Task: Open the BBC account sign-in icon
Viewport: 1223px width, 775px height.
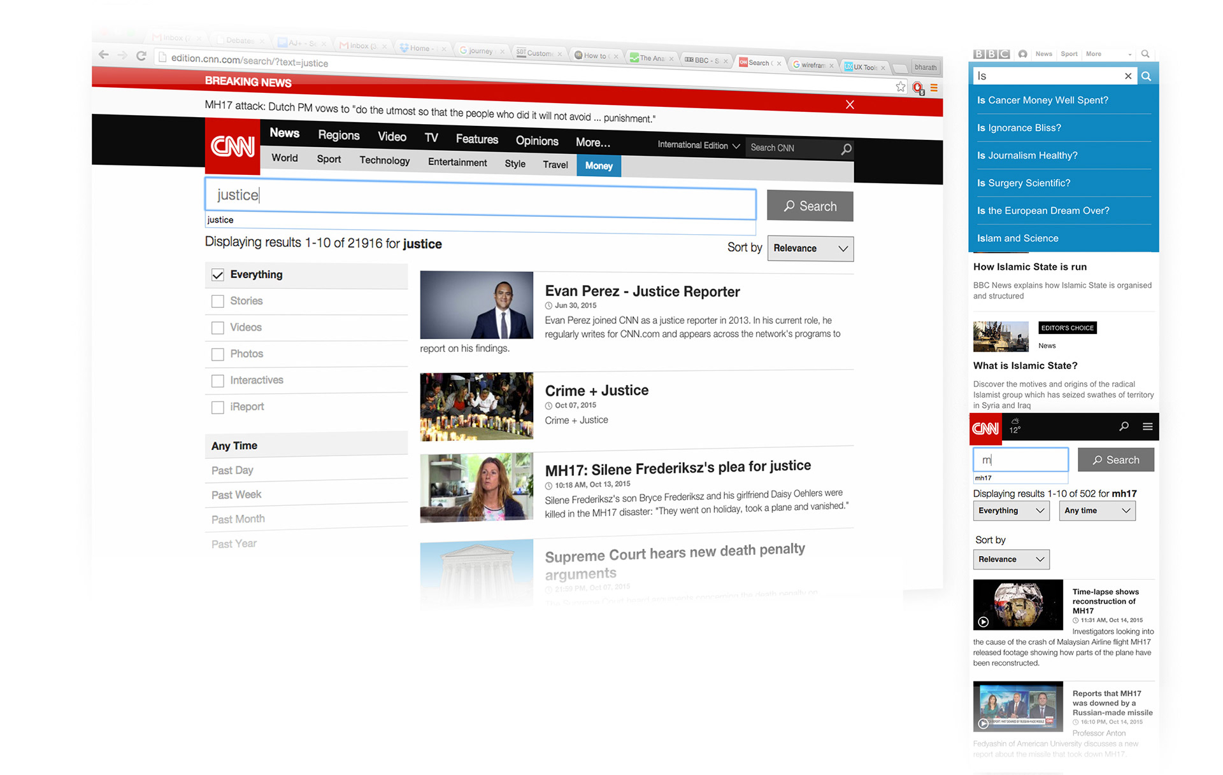Action: pos(1022,54)
